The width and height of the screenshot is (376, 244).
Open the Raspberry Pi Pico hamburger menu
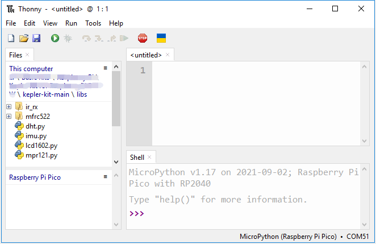(x=105, y=177)
